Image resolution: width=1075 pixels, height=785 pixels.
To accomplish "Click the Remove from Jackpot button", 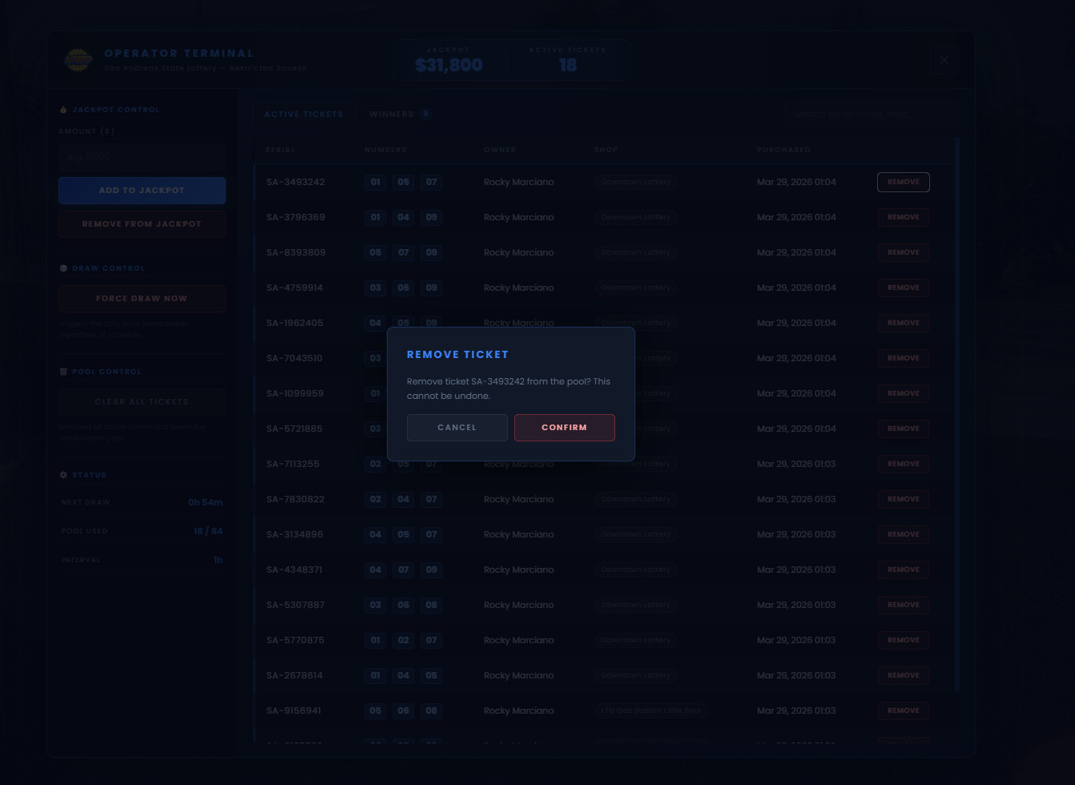I will [142, 224].
